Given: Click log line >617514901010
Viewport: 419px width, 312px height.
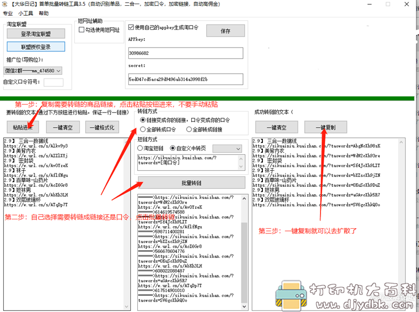Looking at the screenshot, I should [161, 291].
